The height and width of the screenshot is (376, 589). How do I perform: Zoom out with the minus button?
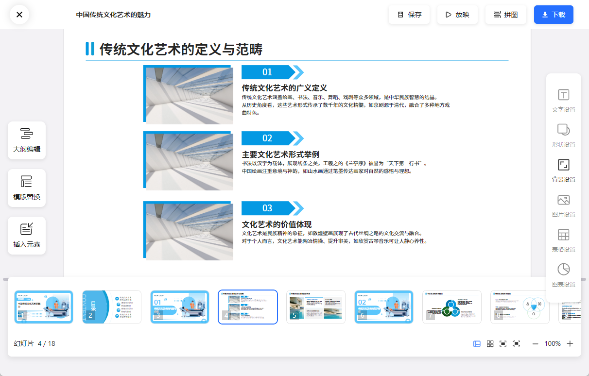pyautogui.click(x=536, y=343)
